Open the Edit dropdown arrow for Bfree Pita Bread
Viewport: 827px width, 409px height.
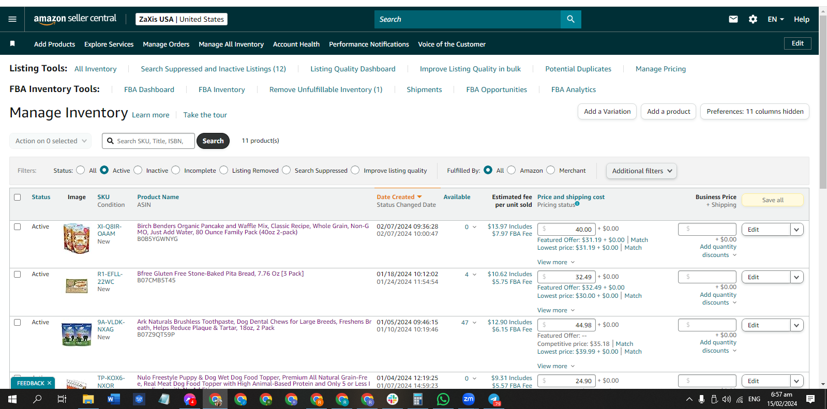(796, 277)
